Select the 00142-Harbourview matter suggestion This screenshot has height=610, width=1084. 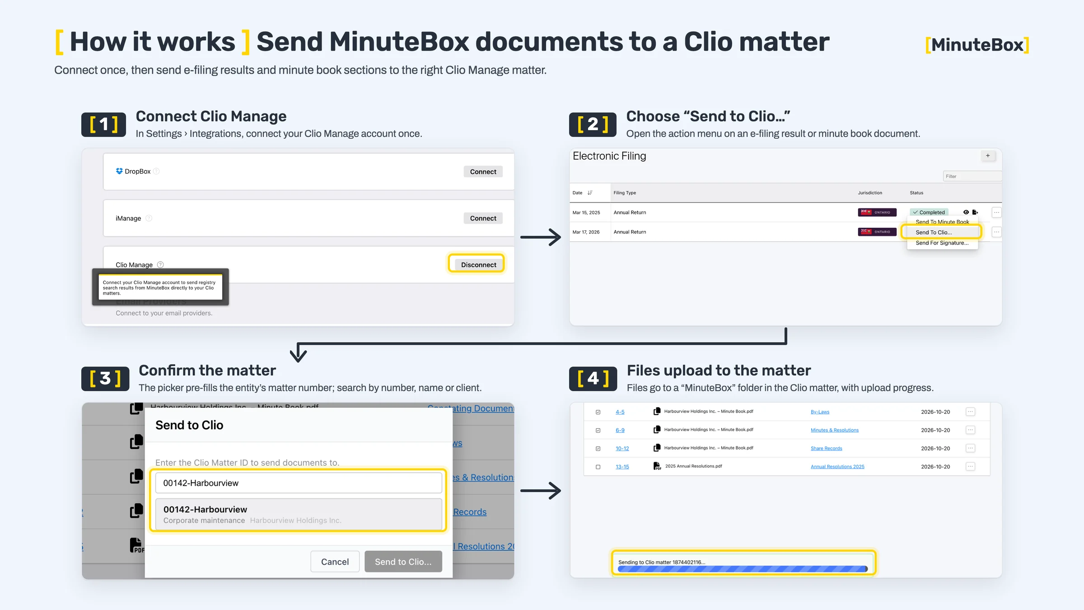[299, 514]
